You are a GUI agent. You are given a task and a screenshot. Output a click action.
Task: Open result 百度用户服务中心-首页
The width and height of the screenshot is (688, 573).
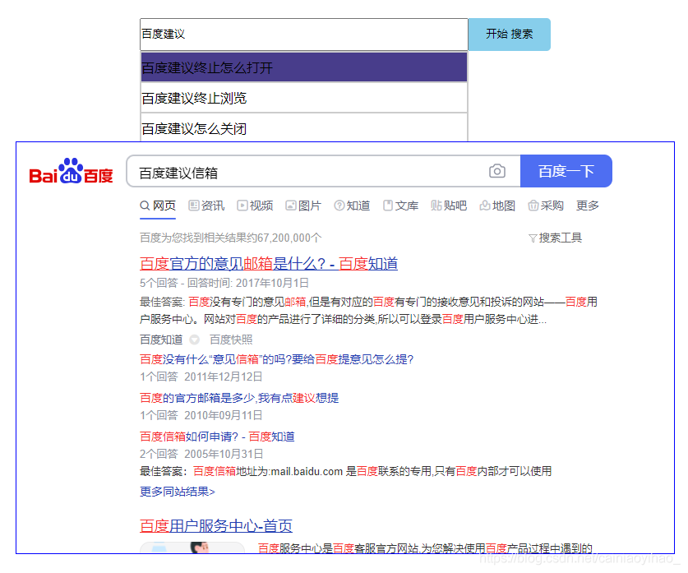[216, 525]
